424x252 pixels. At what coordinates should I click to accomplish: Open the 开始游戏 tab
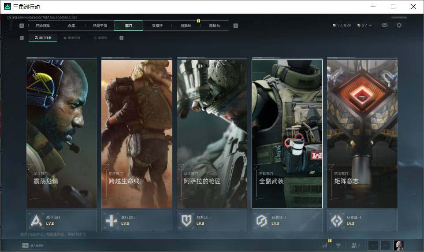43,26
